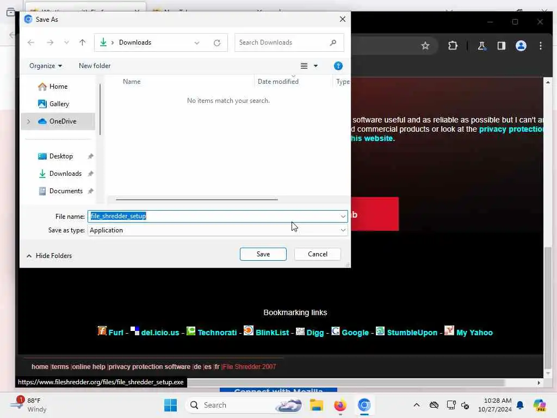557x418 pixels.
Task: Sort by Type column header
Action: pyautogui.click(x=343, y=82)
